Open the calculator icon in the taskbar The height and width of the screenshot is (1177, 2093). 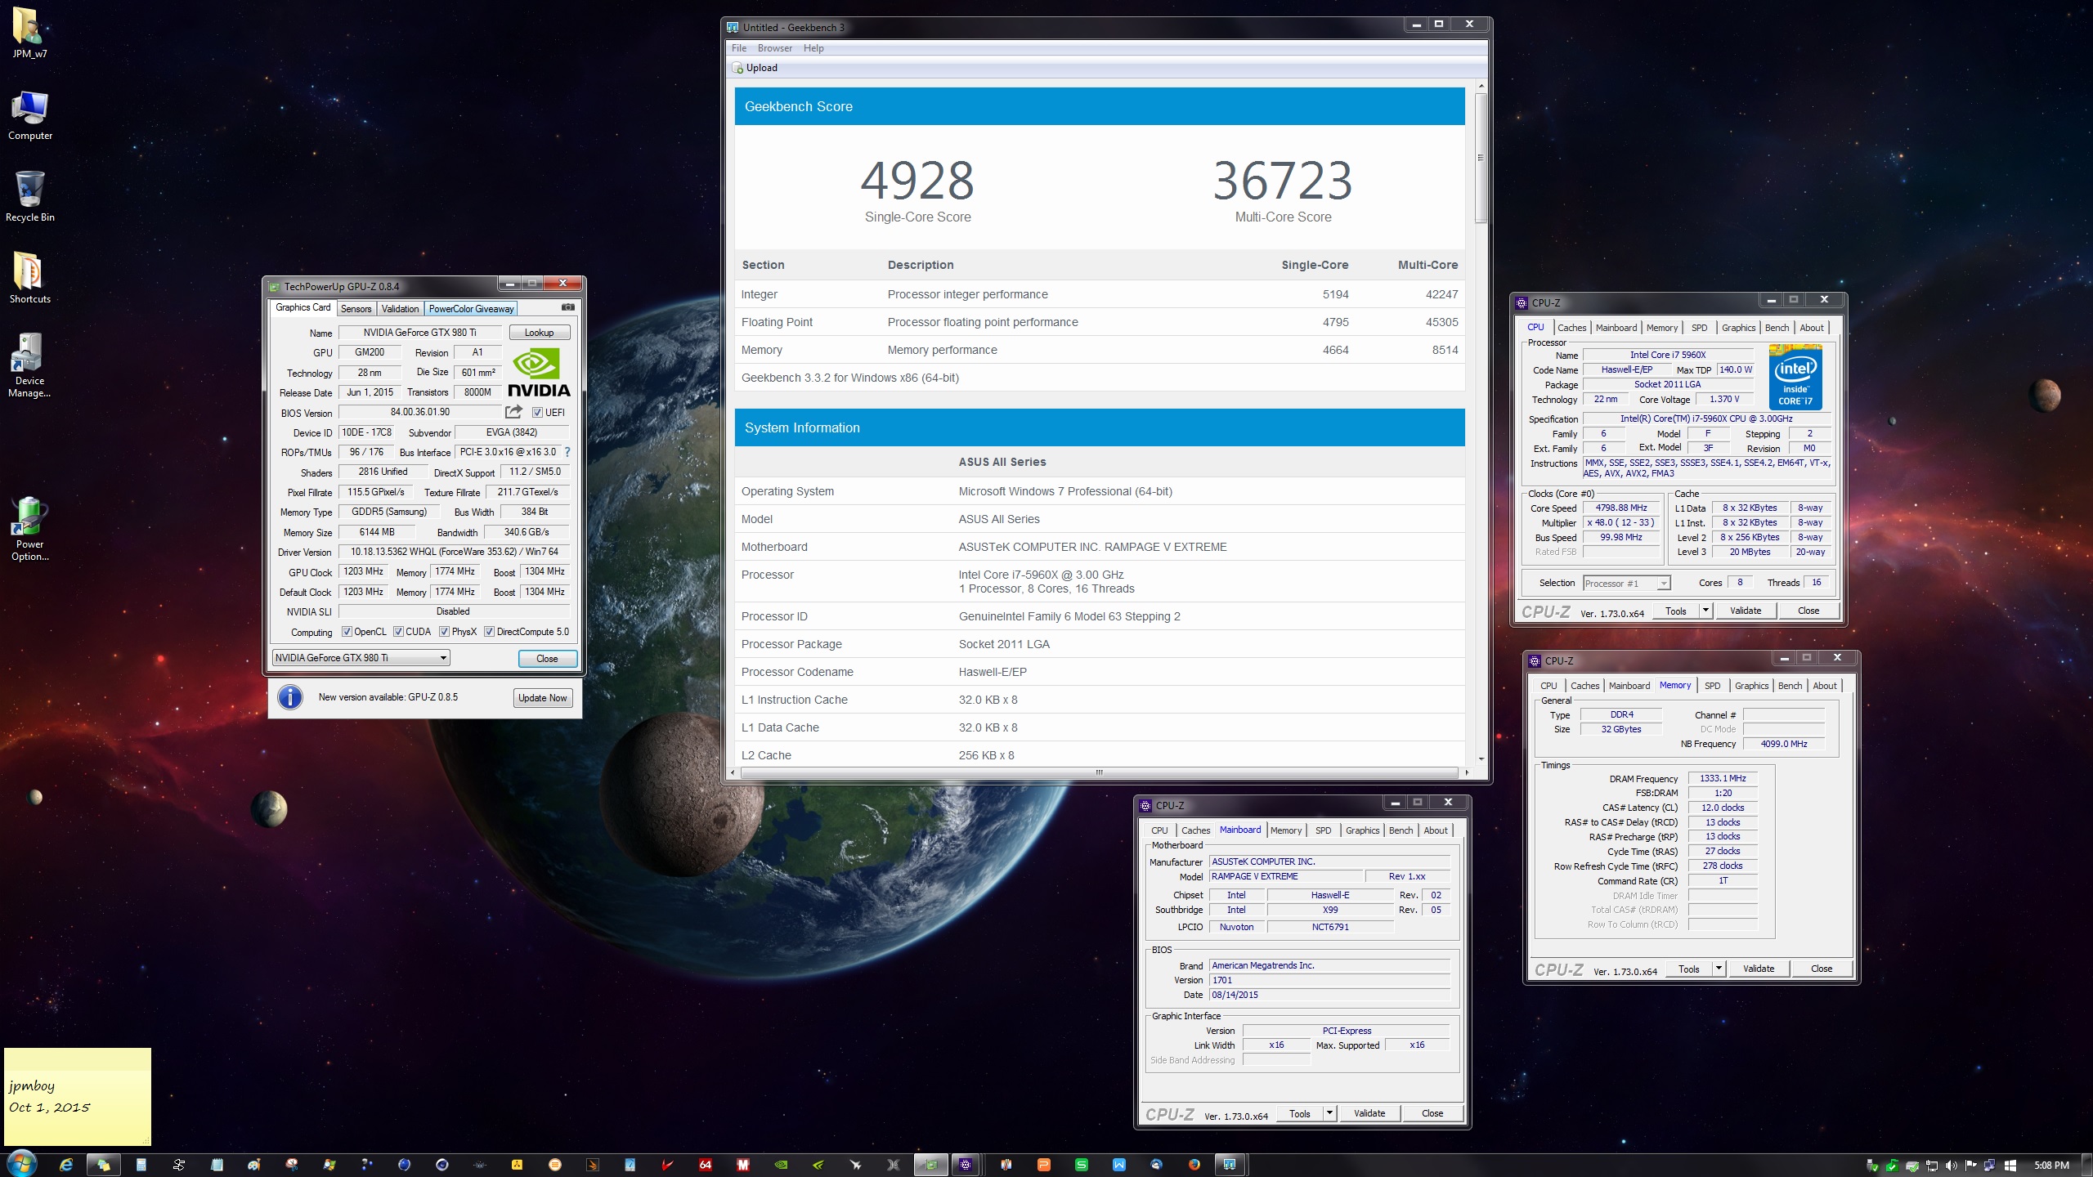tap(141, 1165)
